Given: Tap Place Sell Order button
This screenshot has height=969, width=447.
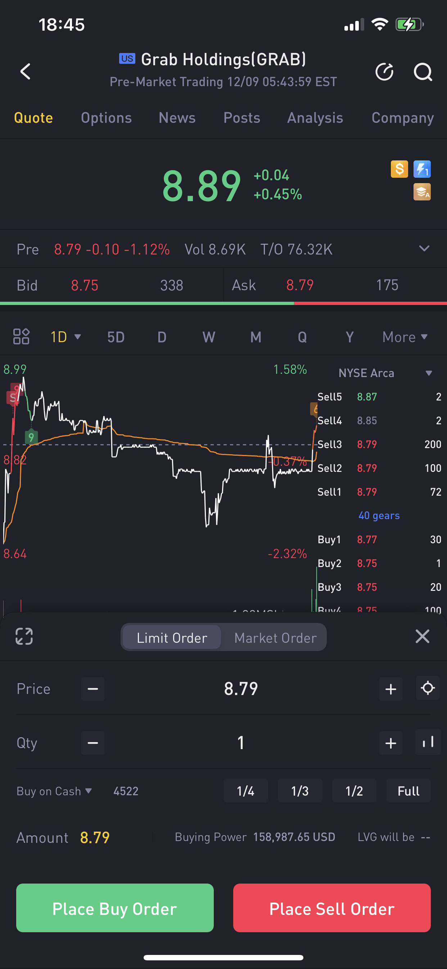Looking at the screenshot, I should tap(332, 908).
